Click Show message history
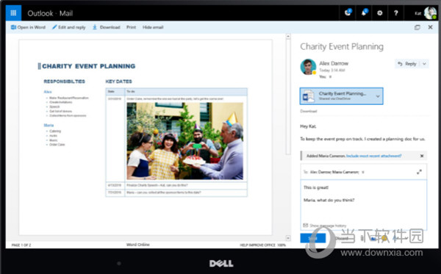The width and height of the screenshot is (441, 274). (325, 226)
